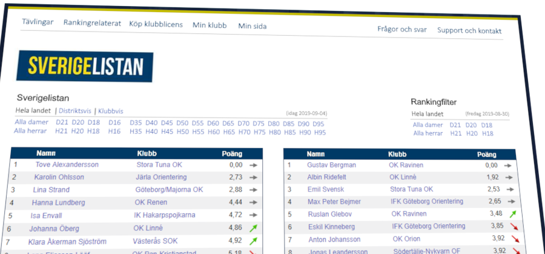
Task: Open Frågor och svar page
Action: [402, 29]
